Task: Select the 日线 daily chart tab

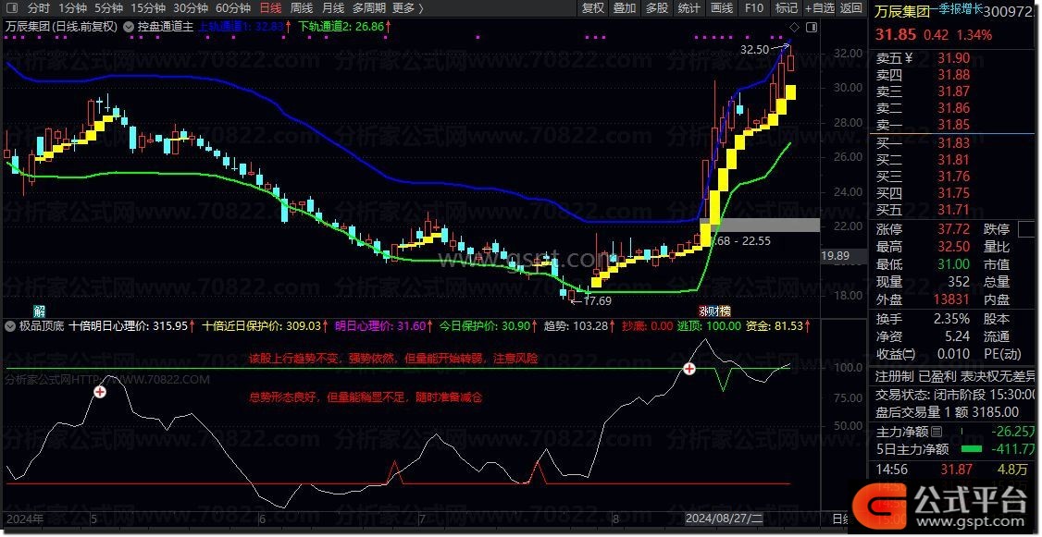Action: (x=270, y=8)
